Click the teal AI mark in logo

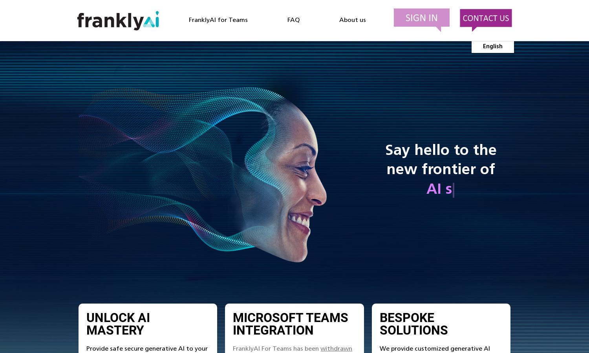pyautogui.click(x=151, y=20)
